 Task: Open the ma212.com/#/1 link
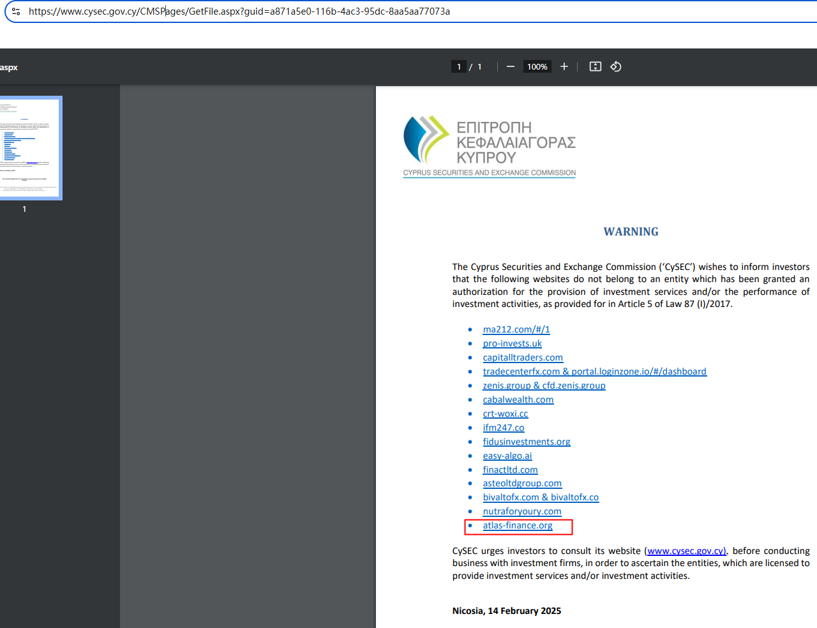coord(516,329)
